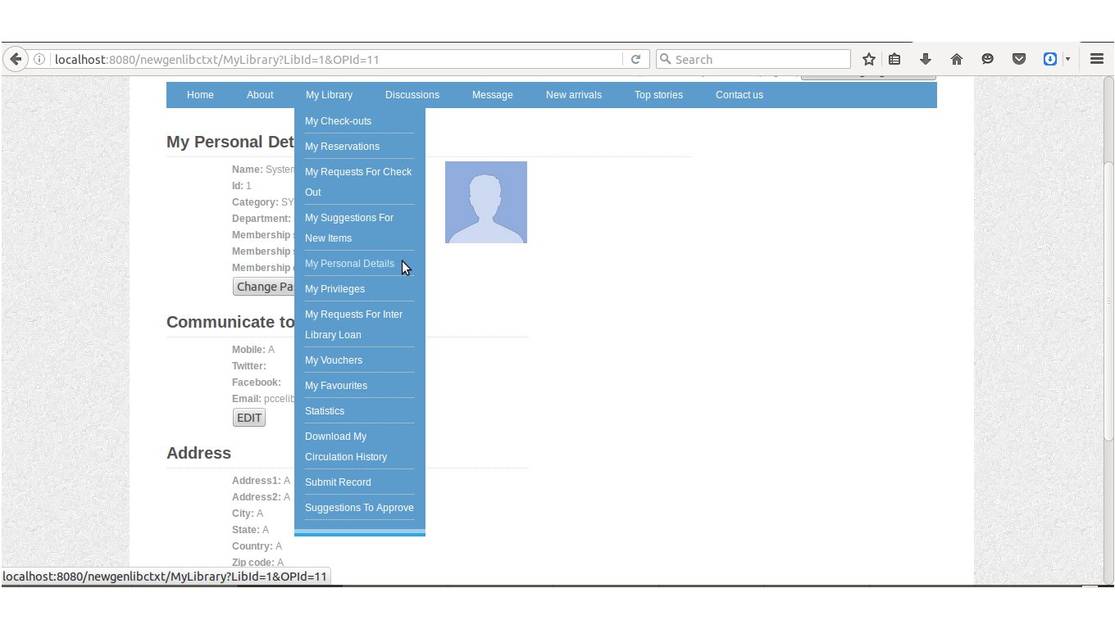The width and height of the screenshot is (1115, 629).
Task: Open My Favourites in My Library menu
Action: tap(336, 386)
